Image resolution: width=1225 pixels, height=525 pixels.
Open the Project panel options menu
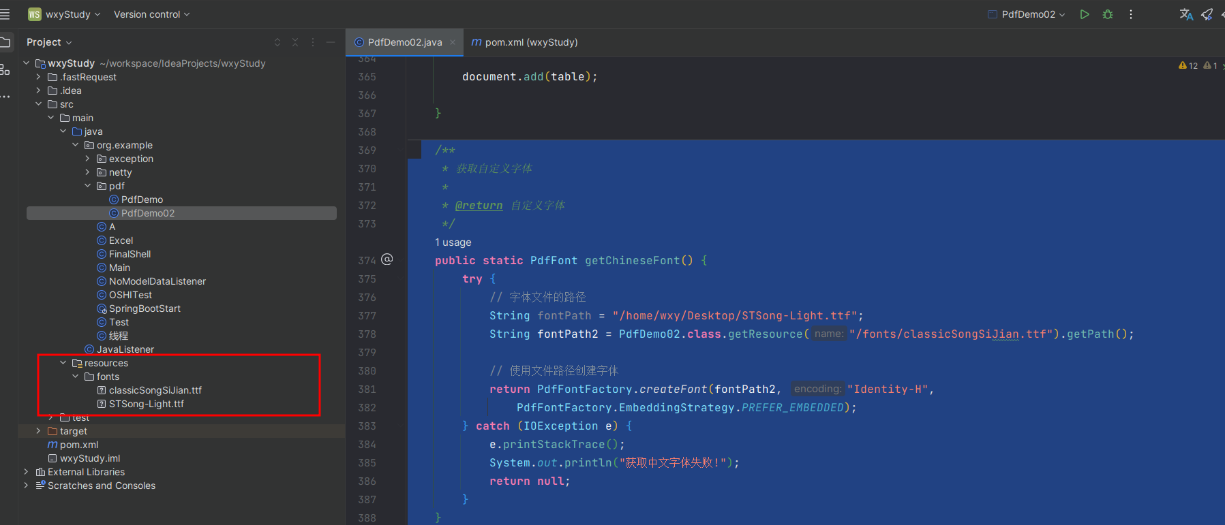(x=313, y=42)
